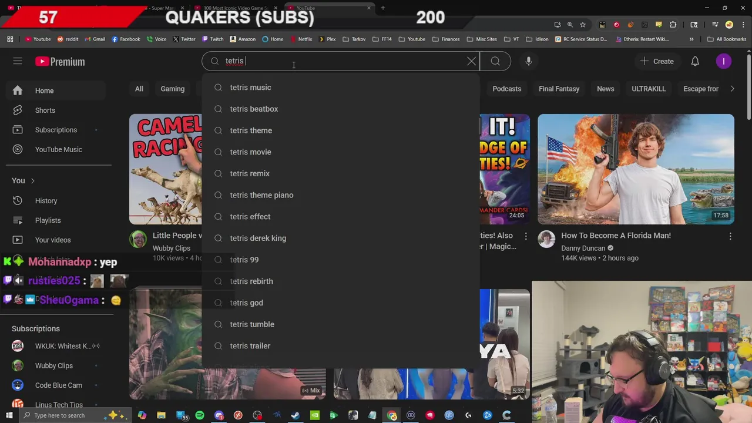Select the Podcasts filter chip
The image size is (752, 423).
pyautogui.click(x=506, y=89)
